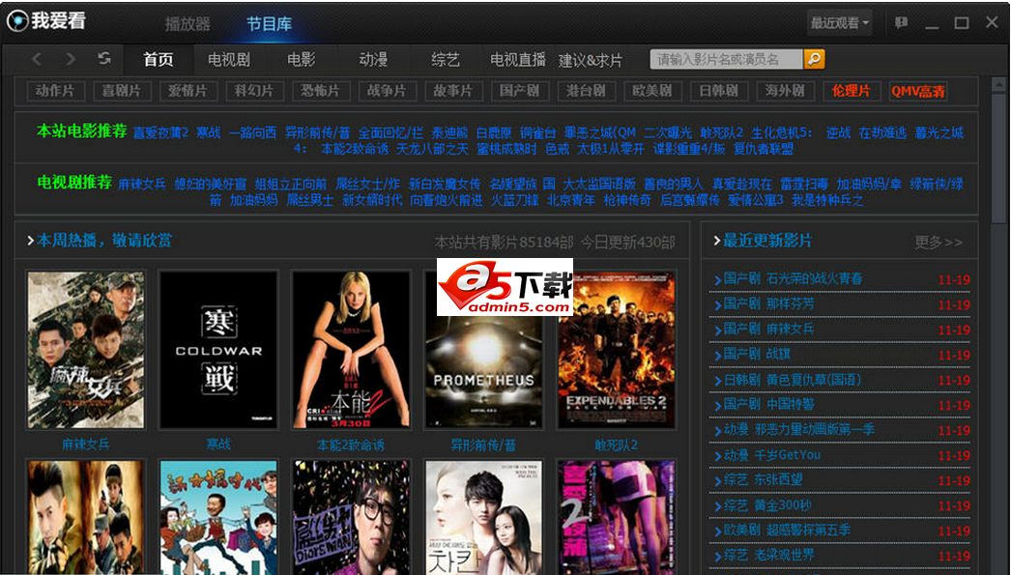The height and width of the screenshot is (575, 1011).
Task: Filter by 故事片 category
Action: tap(452, 91)
